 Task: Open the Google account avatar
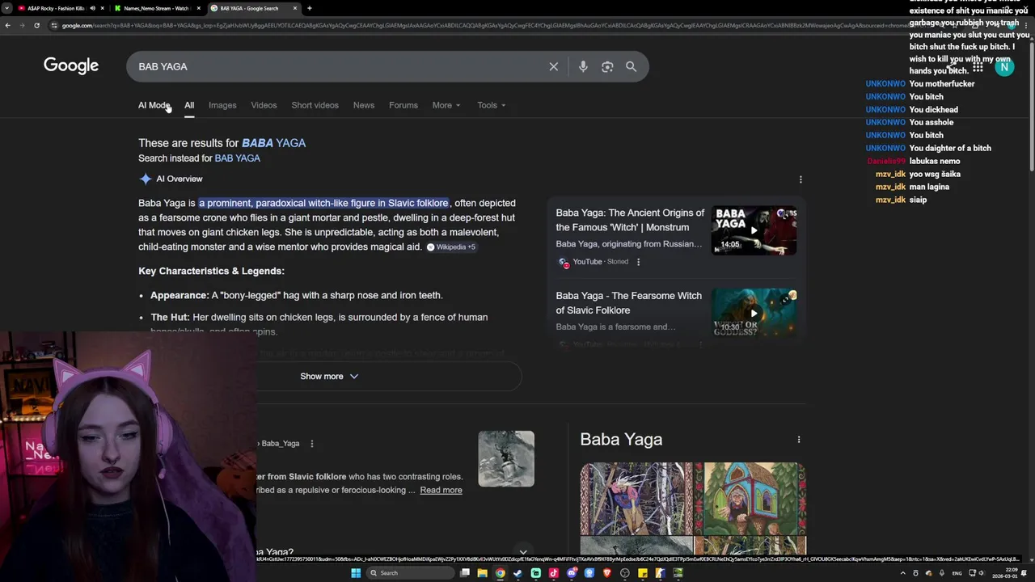pyautogui.click(x=1004, y=67)
